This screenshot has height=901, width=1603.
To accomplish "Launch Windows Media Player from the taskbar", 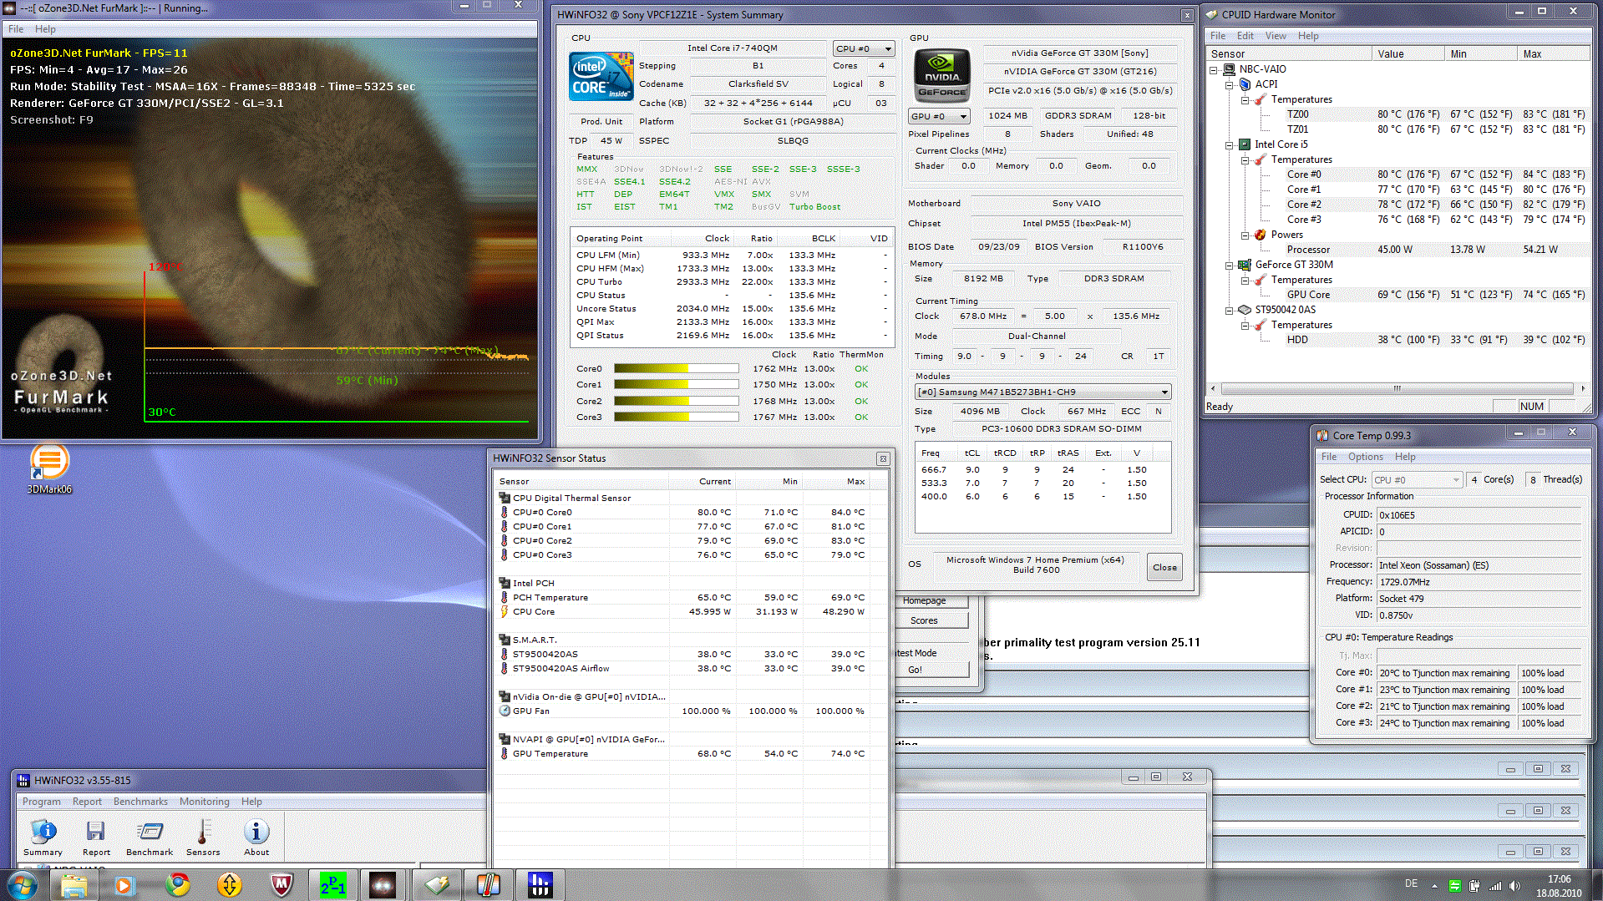I will [x=125, y=885].
